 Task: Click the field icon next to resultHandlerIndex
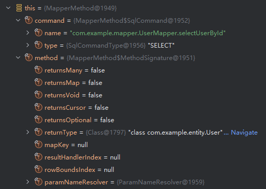point(38,157)
